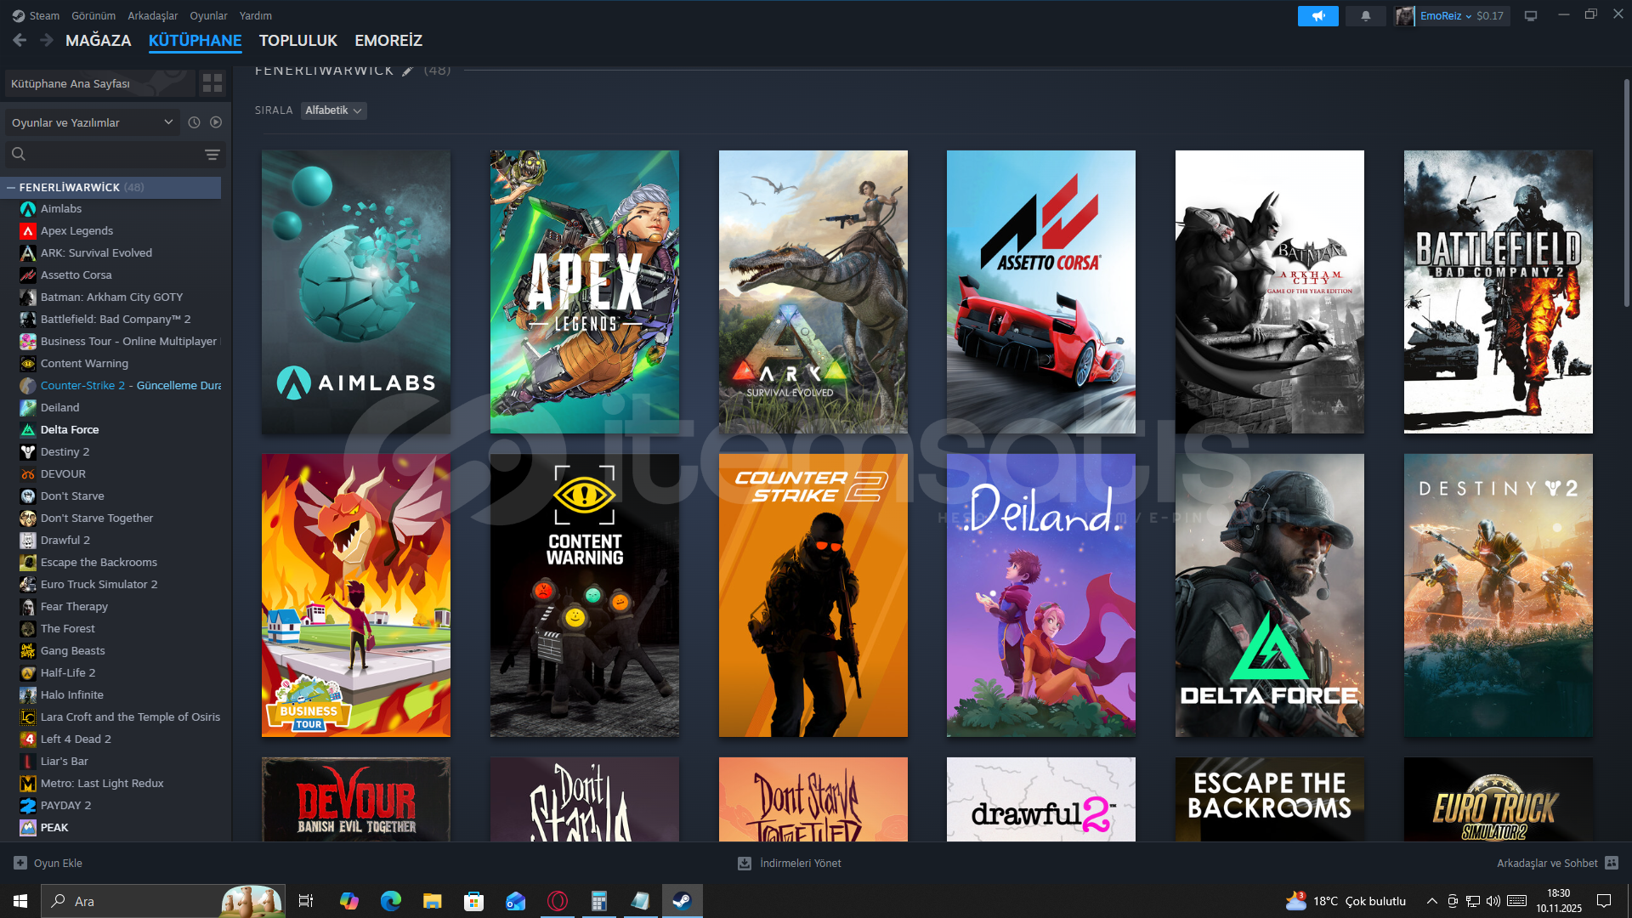
Task: Open the Arkadaşlar menu
Action: click(152, 15)
